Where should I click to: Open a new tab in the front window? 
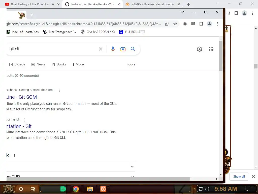(x=32, y=15)
